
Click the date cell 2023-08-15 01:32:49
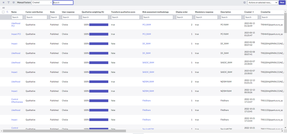pos(250,25)
